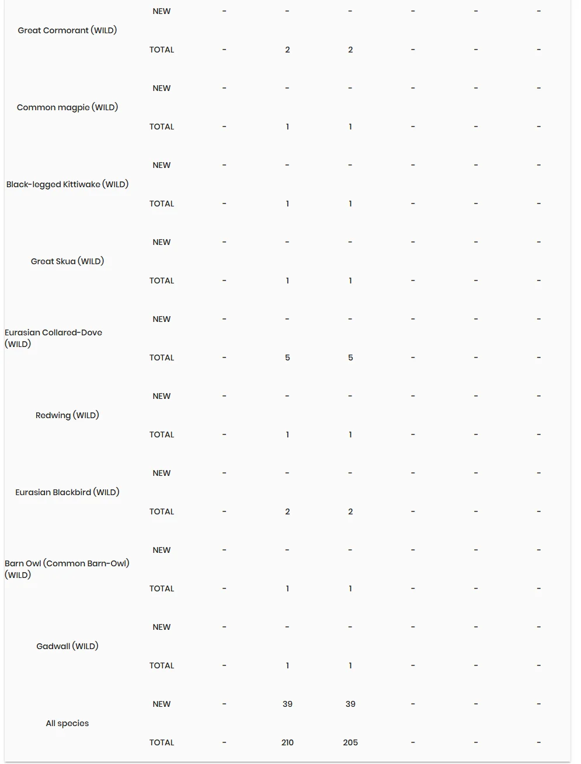The image size is (581, 764).
Task: Click the TOTAL label for Great Skua
Action: point(162,281)
